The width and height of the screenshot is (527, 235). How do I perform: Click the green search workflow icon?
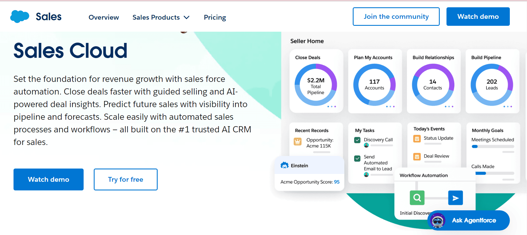[417, 198]
